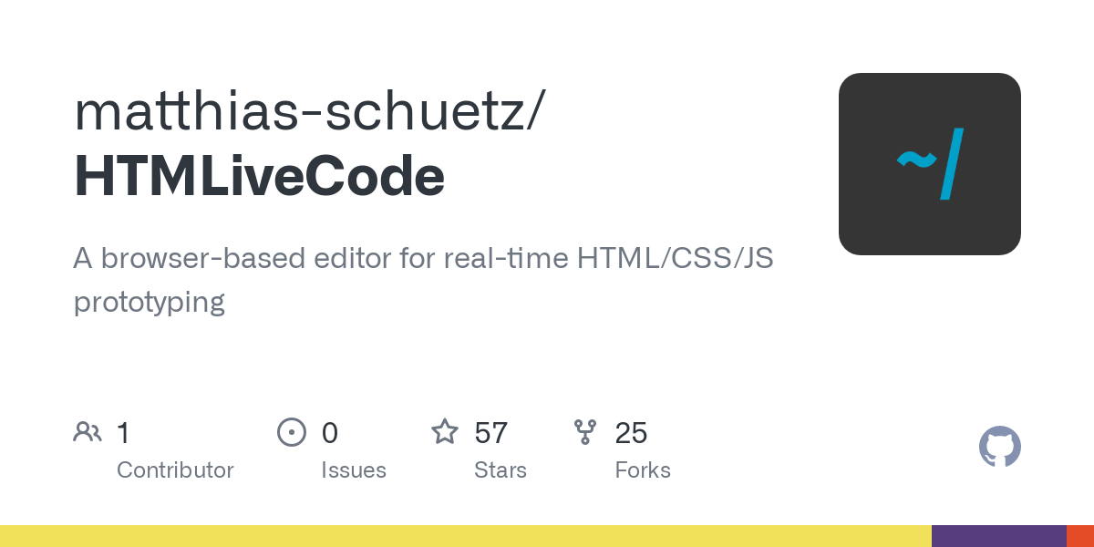Click the yellow JavaScript language bar segment
The width and height of the screenshot is (1094, 547).
pos(466,536)
